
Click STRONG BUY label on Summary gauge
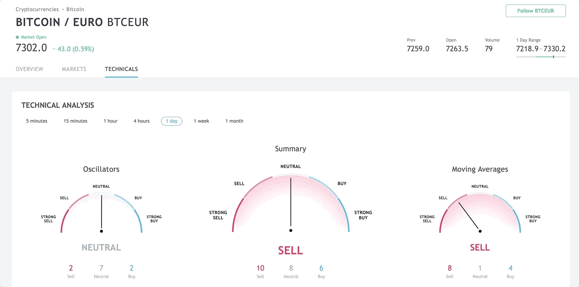point(363,215)
